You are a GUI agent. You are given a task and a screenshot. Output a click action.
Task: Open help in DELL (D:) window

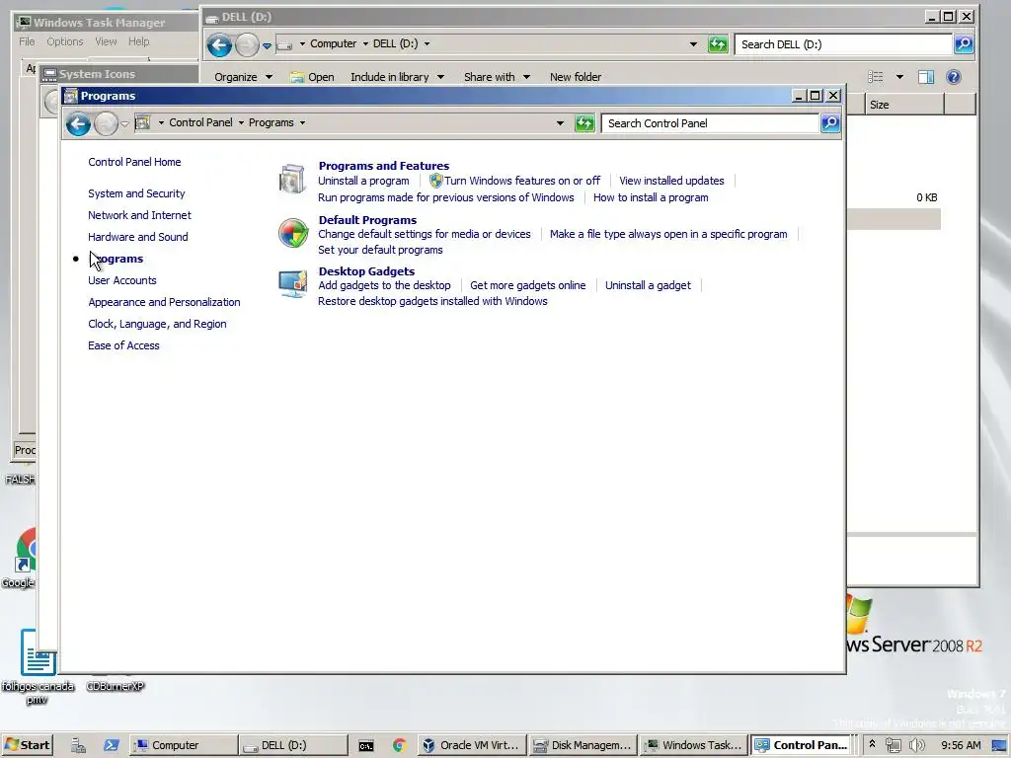(954, 77)
